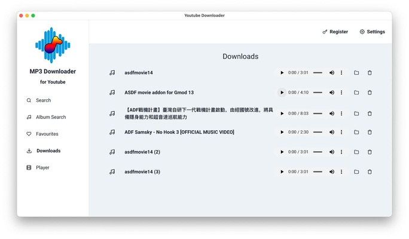Delete the asdfmovie14 (2) download

click(x=370, y=152)
